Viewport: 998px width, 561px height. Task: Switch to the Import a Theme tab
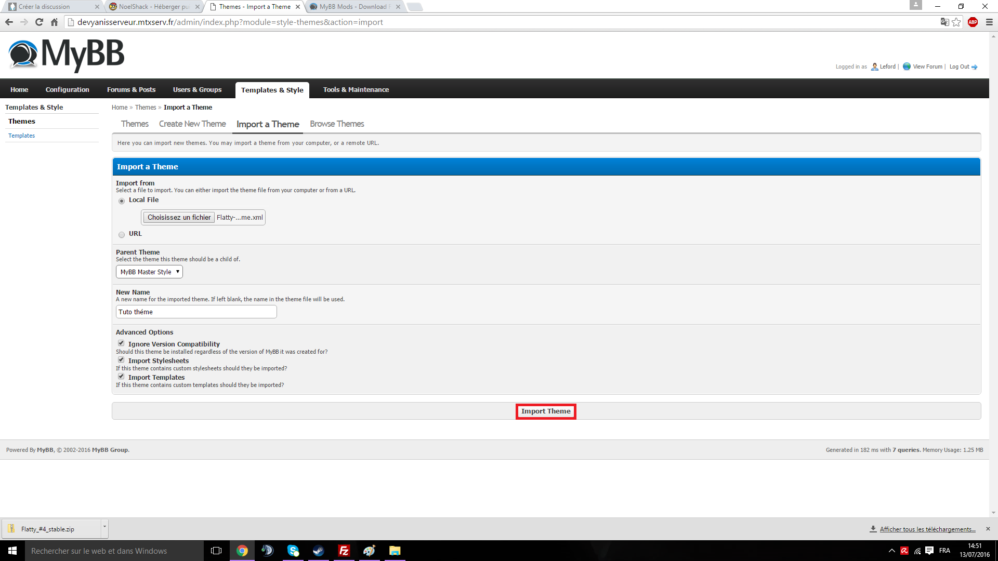[x=268, y=124]
